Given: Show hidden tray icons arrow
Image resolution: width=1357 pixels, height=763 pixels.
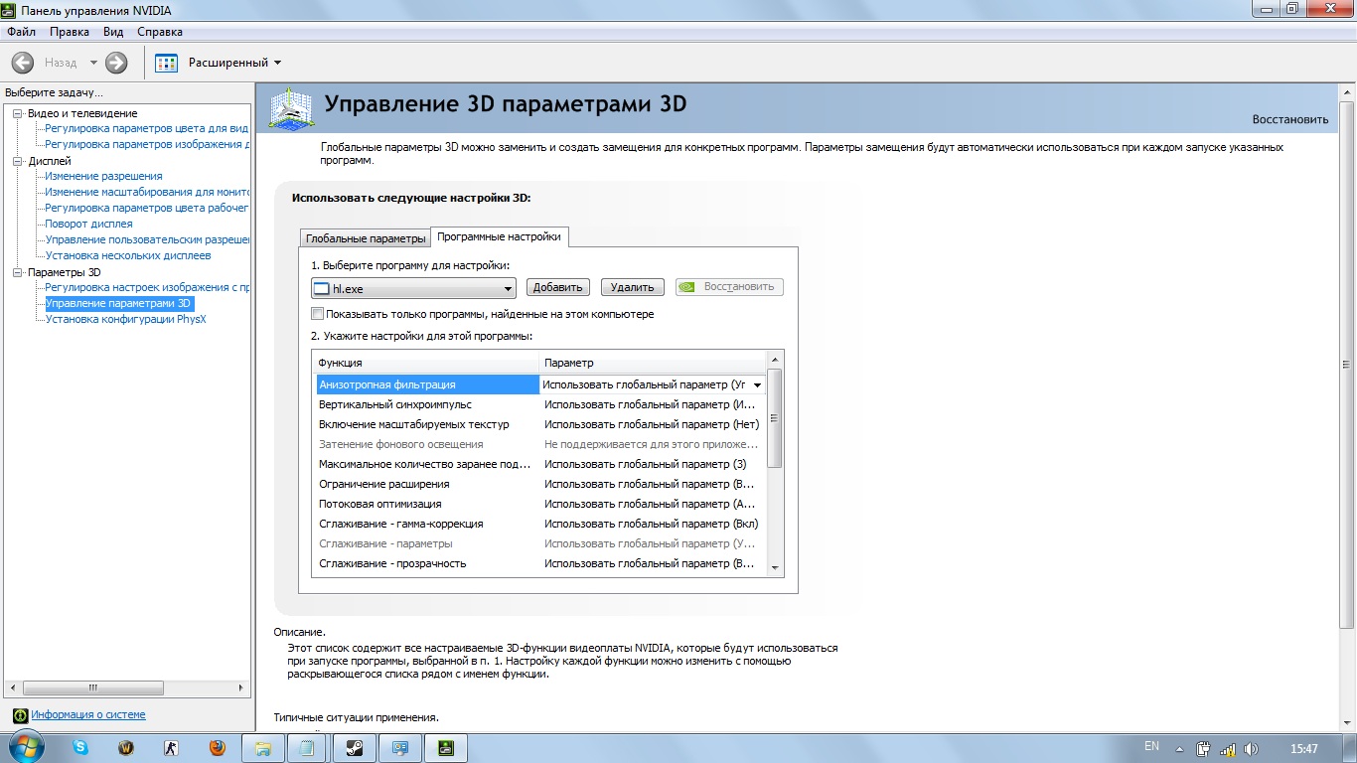Looking at the screenshot, I should coord(1179,749).
